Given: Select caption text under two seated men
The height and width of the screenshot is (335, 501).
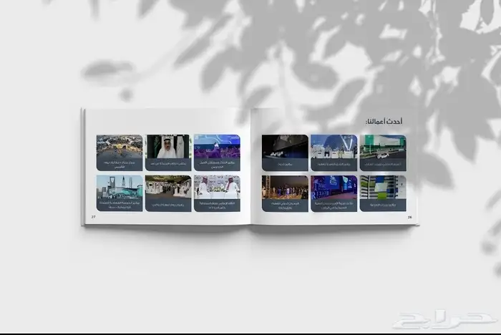Looking at the screenshot, I should (x=217, y=205).
